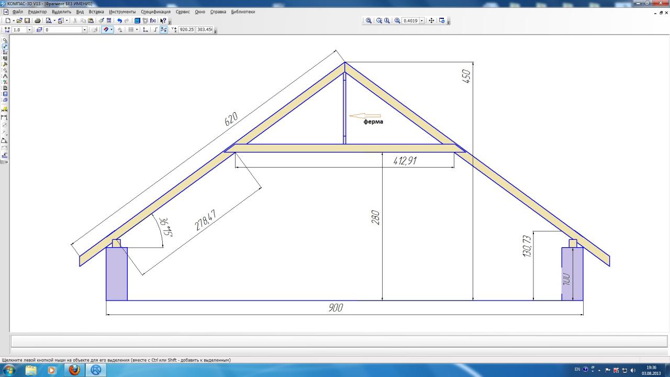This screenshot has width=670, height=377.
Task: Open the Инструменты menu
Action: 122,12
